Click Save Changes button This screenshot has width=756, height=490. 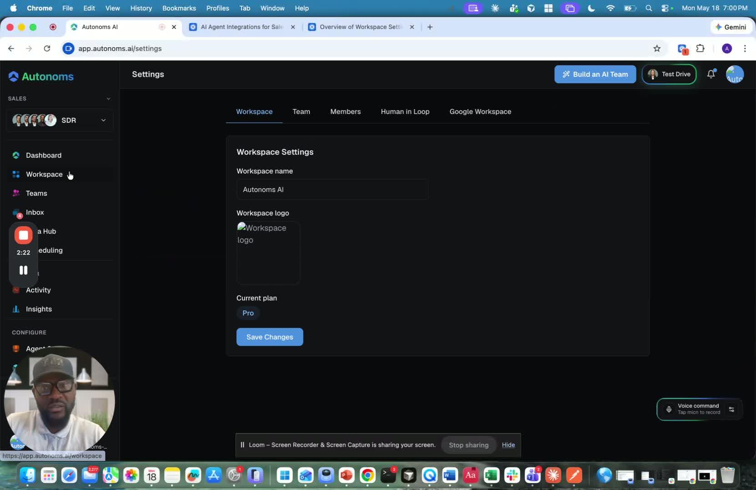click(270, 337)
